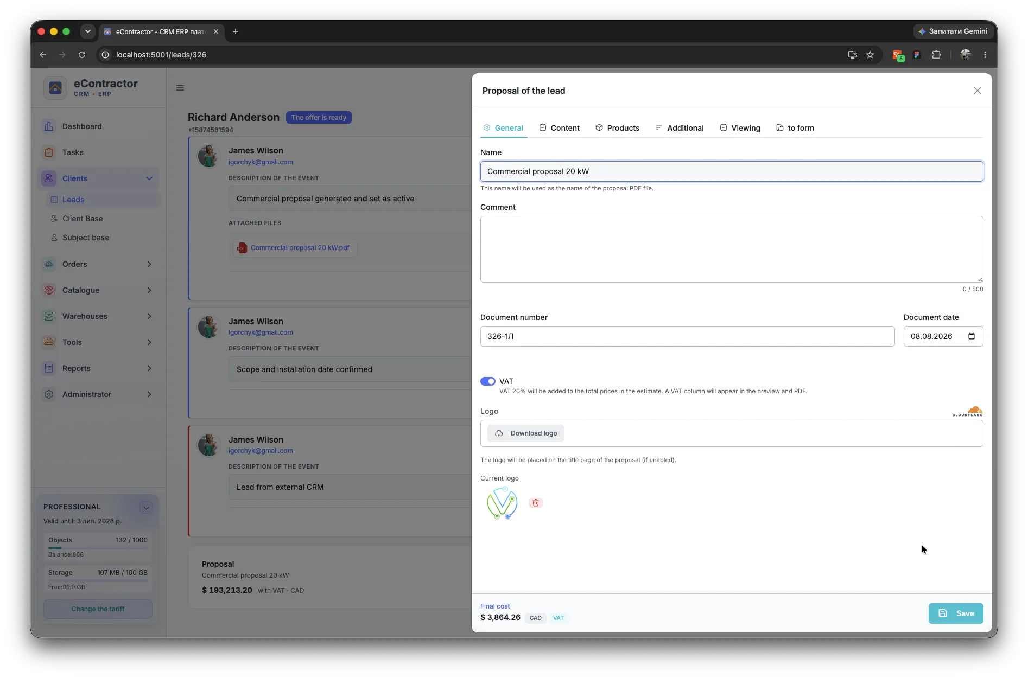The width and height of the screenshot is (1028, 678).
Task: Focus the proposal Name input field
Action: pos(731,171)
